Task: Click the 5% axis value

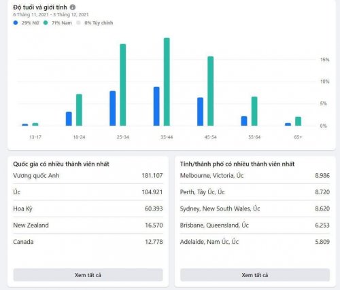Action: 324,104
